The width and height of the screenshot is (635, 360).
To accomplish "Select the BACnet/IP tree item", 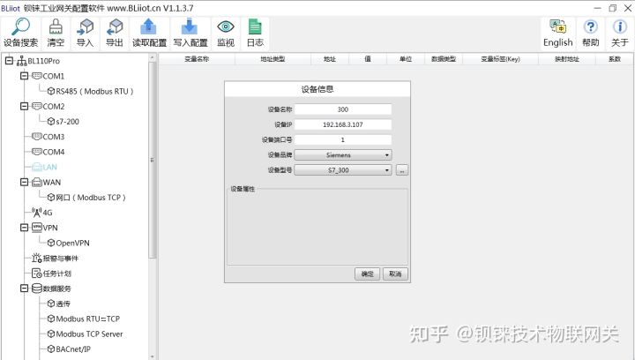I will pos(69,349).
